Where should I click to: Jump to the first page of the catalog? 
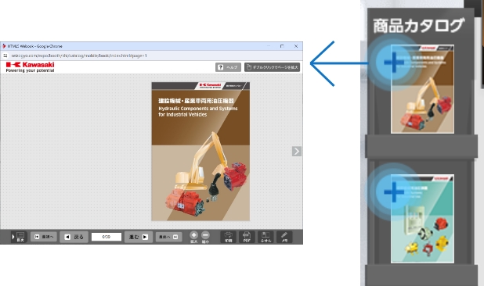[x=44, y=237]
